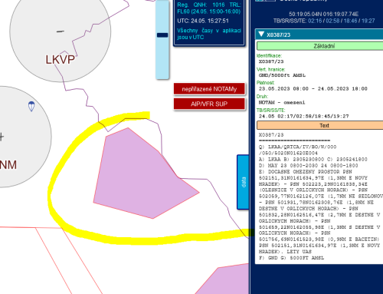This screenshot has width=383, height=294.
Task: Click the blue parachute drop zone icon
Action: pyautogui.click(x=31, y=106)
